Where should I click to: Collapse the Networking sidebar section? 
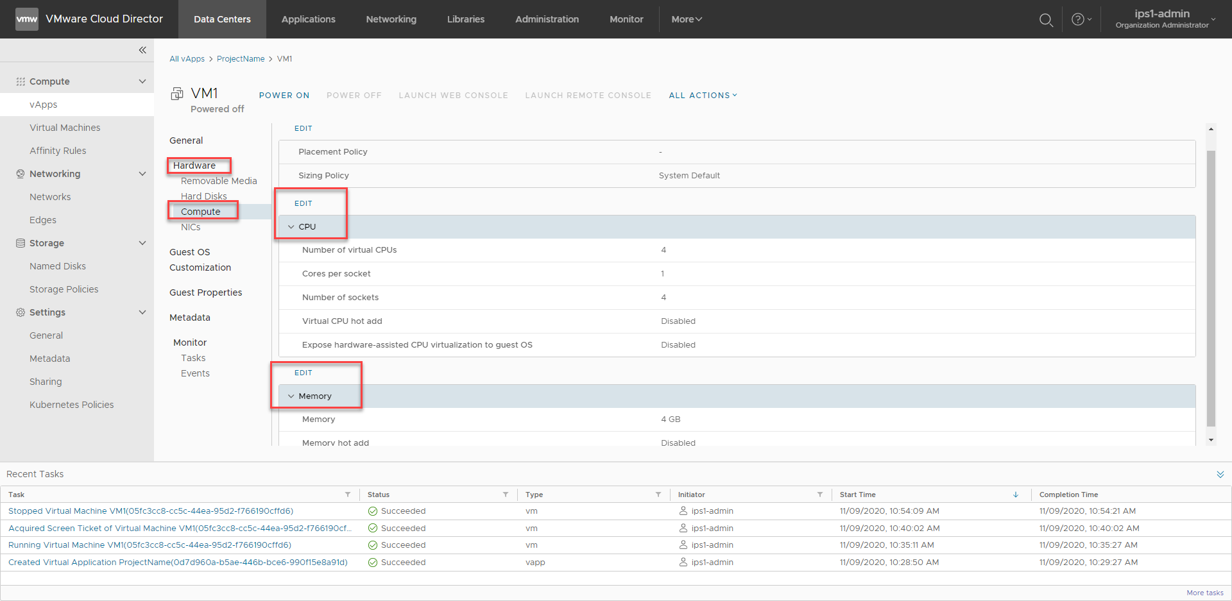[x=142, y=174]
